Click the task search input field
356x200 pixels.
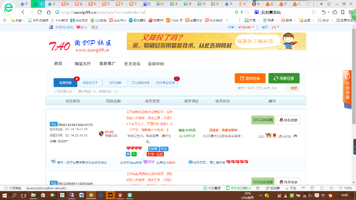(261, 88)
